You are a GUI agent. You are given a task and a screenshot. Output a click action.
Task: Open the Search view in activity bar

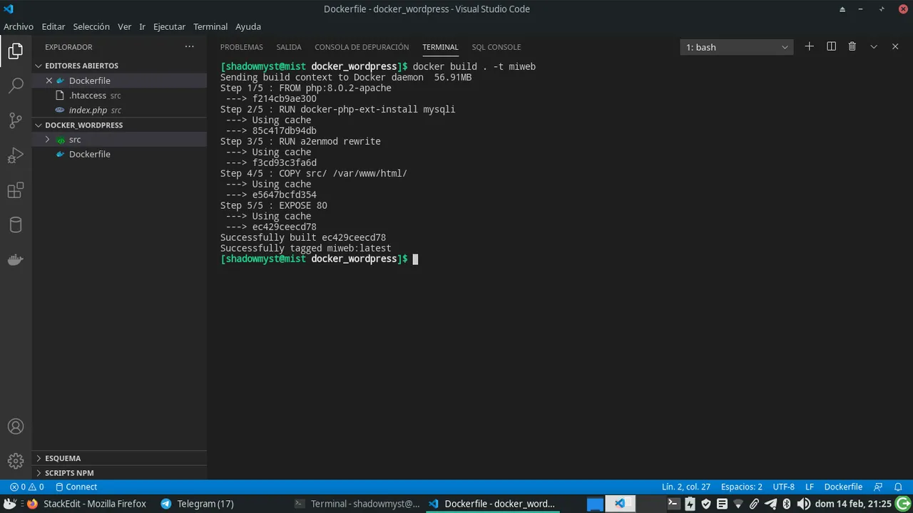(x=16, y=86)
